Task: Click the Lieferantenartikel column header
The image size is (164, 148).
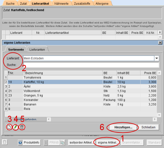Action: [x=73, y=33]
